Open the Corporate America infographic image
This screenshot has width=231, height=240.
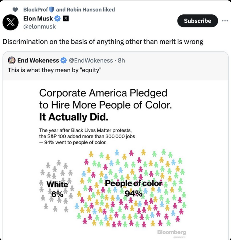click(115, 160)
